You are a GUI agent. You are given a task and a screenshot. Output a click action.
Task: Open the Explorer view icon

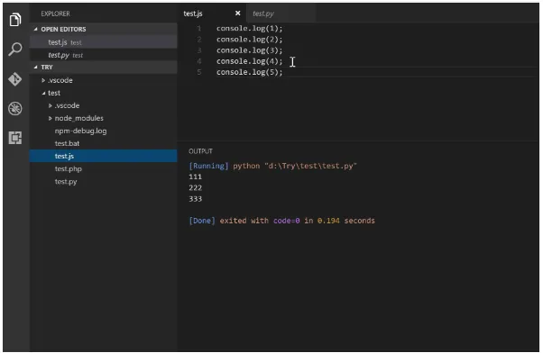15,20
